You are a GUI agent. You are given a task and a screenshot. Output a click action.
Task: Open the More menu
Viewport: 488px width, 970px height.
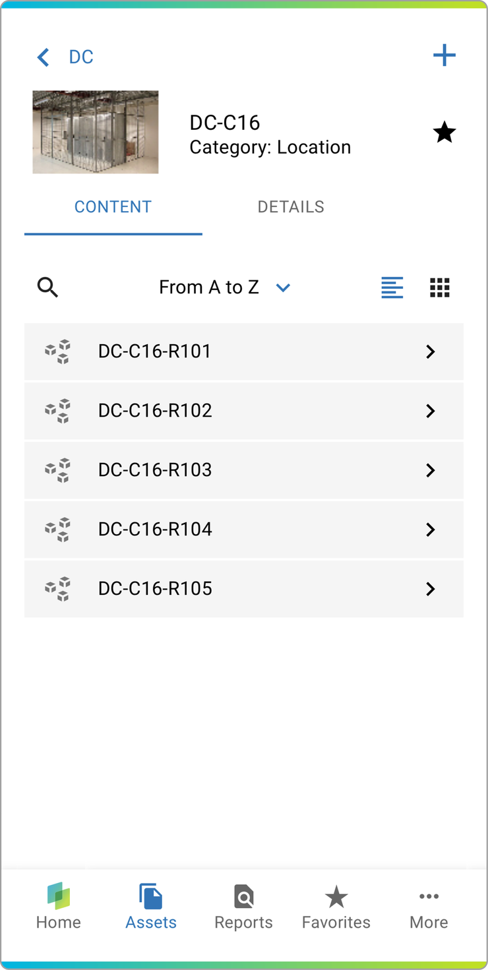pyautogui.click(x=429, y=907)
